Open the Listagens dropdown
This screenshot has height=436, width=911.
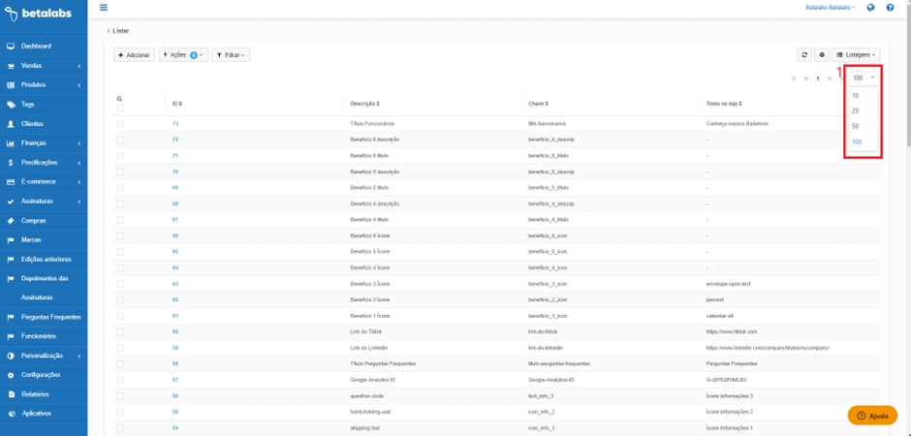[856, 54]
